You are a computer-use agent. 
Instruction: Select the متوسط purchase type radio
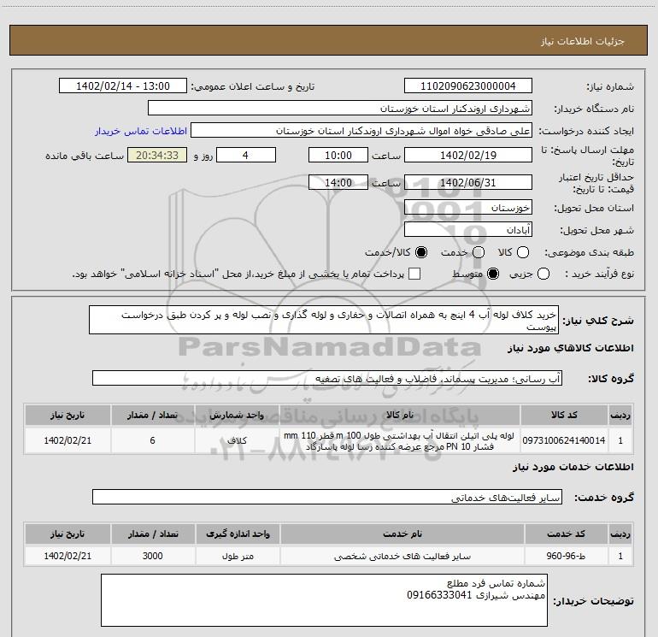click(x=493, y=274)
